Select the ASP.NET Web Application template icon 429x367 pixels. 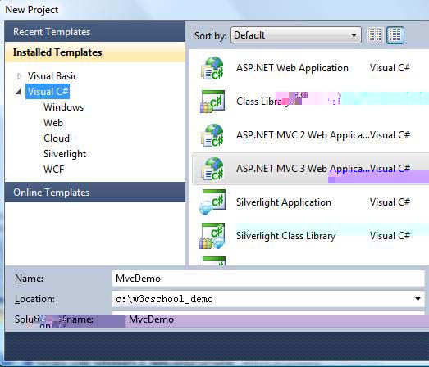212,68
